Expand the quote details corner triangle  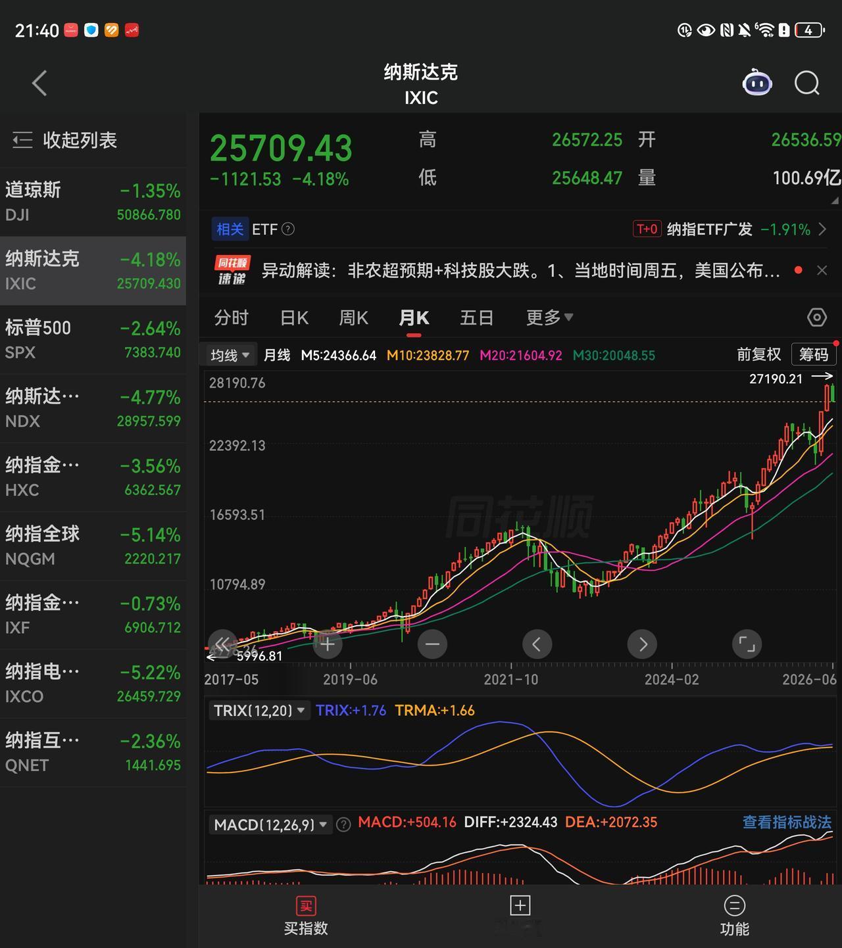pos(835,201)
